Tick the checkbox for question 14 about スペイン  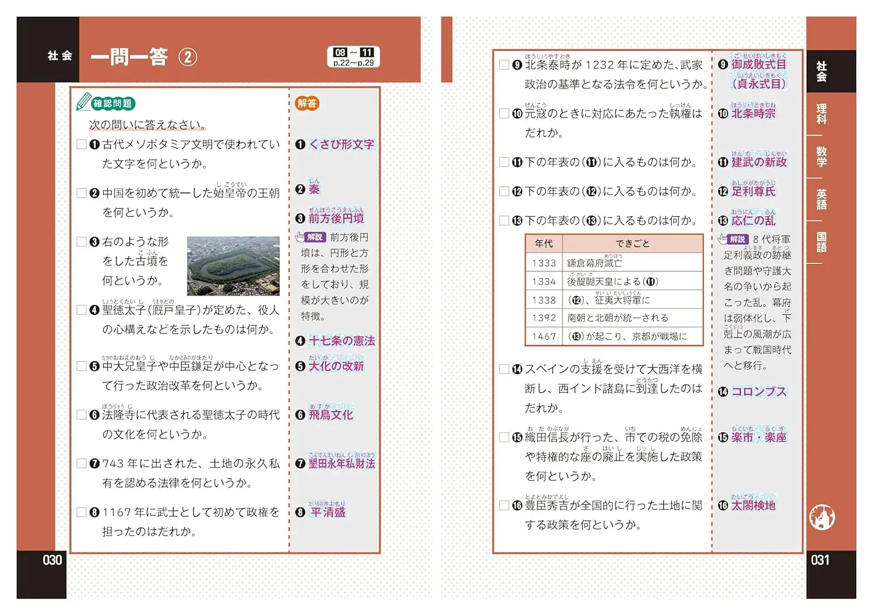[x=504, y=369]
